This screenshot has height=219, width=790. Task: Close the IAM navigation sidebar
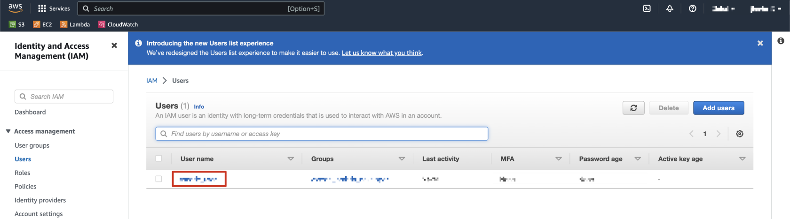pyautogui.click(x=114, y=45)
